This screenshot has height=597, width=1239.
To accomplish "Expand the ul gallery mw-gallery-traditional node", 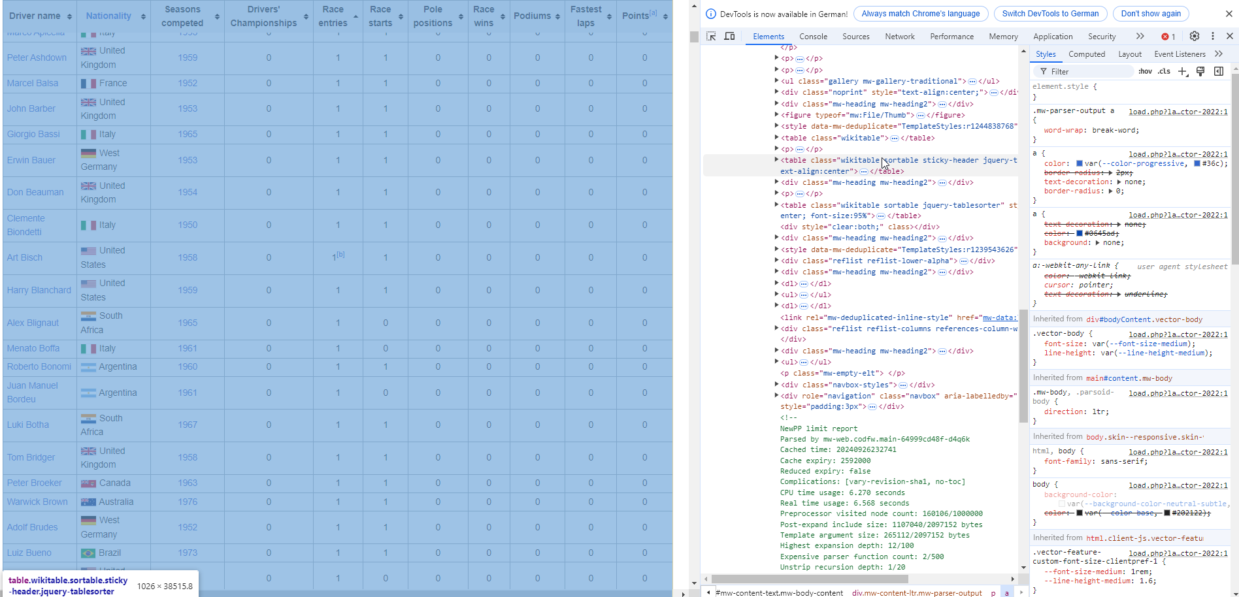I will (776, 81).
